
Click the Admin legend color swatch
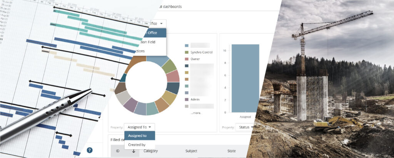click(x=187, y=100)
